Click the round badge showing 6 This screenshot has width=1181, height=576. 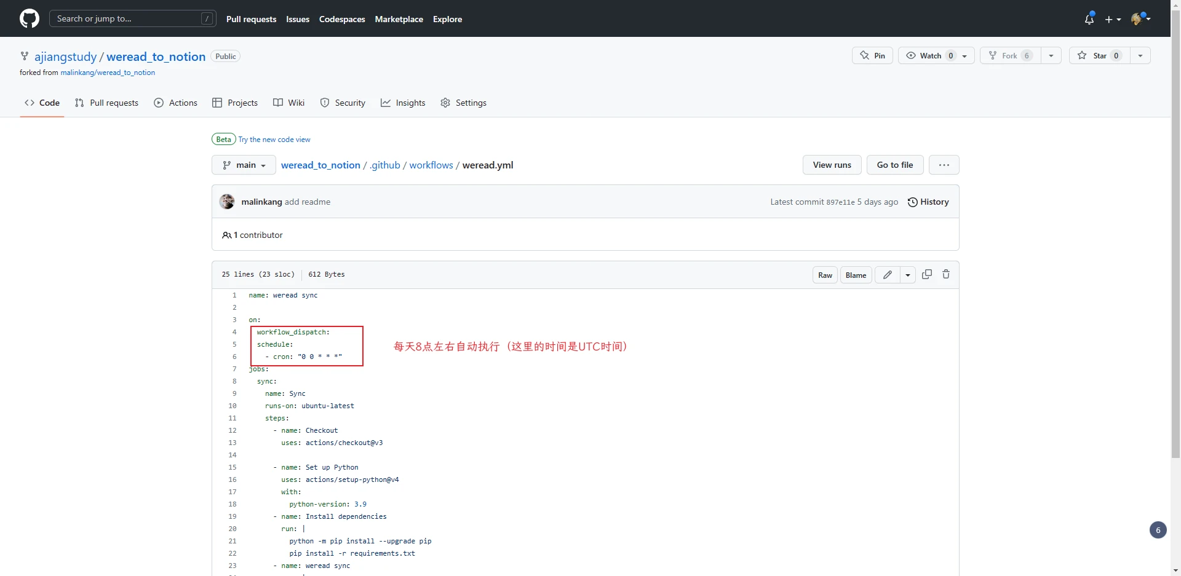[x=1158, y=530]
